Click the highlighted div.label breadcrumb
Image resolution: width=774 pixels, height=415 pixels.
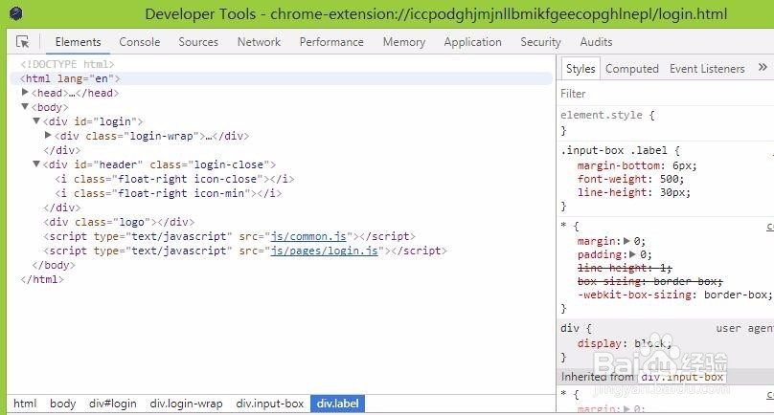[x=337, y=404]
